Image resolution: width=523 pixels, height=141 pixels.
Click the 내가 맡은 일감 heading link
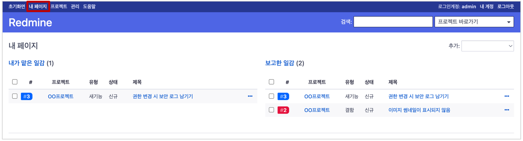pos(26,63)
